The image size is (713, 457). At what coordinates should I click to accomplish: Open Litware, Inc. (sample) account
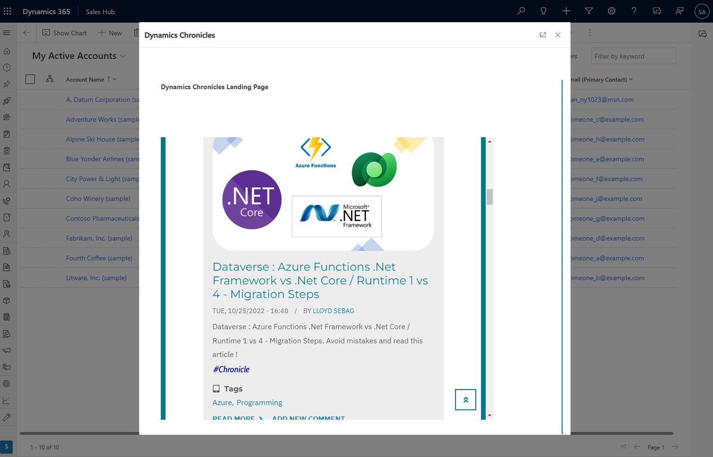click(x=96, y=278)
